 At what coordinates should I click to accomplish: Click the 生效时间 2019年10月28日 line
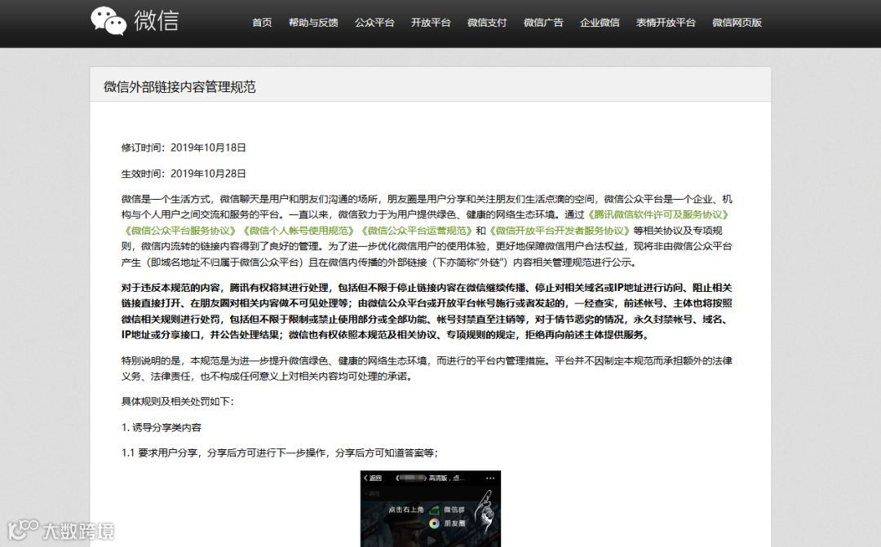pos(184,174)
